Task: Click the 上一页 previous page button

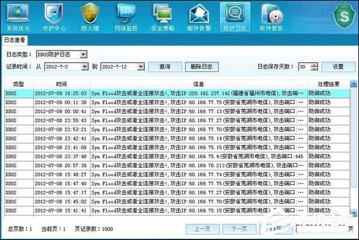Action: [202, 229]
